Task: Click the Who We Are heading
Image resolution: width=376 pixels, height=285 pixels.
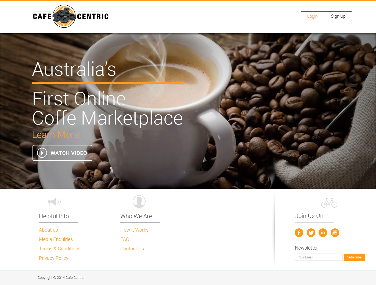Action: 136,216
